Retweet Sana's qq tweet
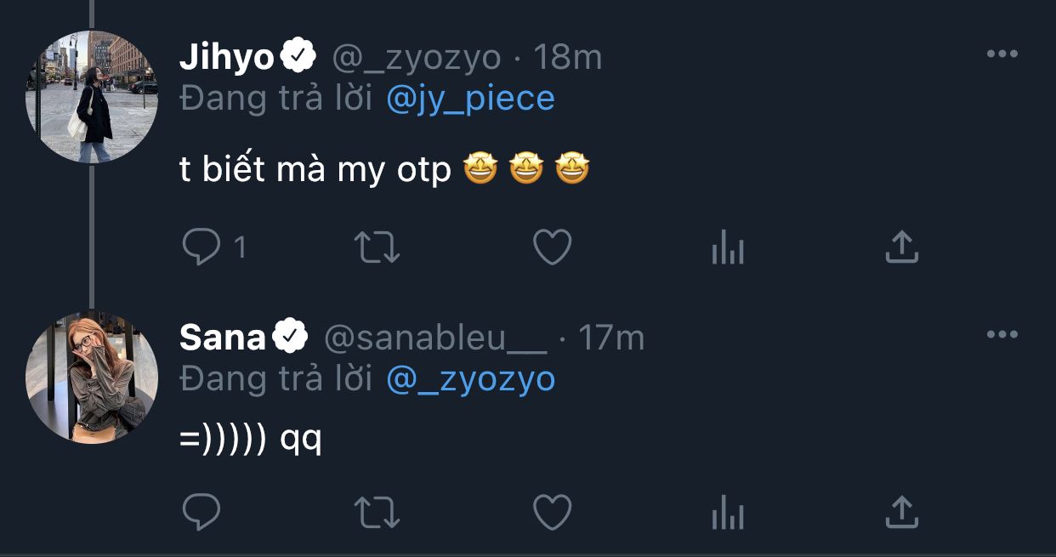 click(x=376, y=512)
